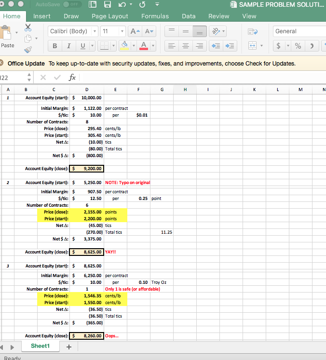Expand Quick Access Toolbar customize arrow
This screenshot has width=326, height=360.
(x=157, y=4)
